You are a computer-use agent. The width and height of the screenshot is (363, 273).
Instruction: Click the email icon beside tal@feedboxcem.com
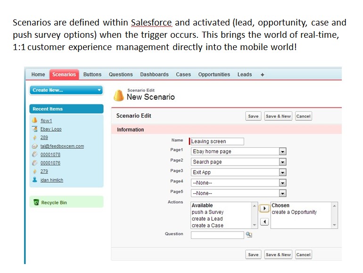(34, 146)
